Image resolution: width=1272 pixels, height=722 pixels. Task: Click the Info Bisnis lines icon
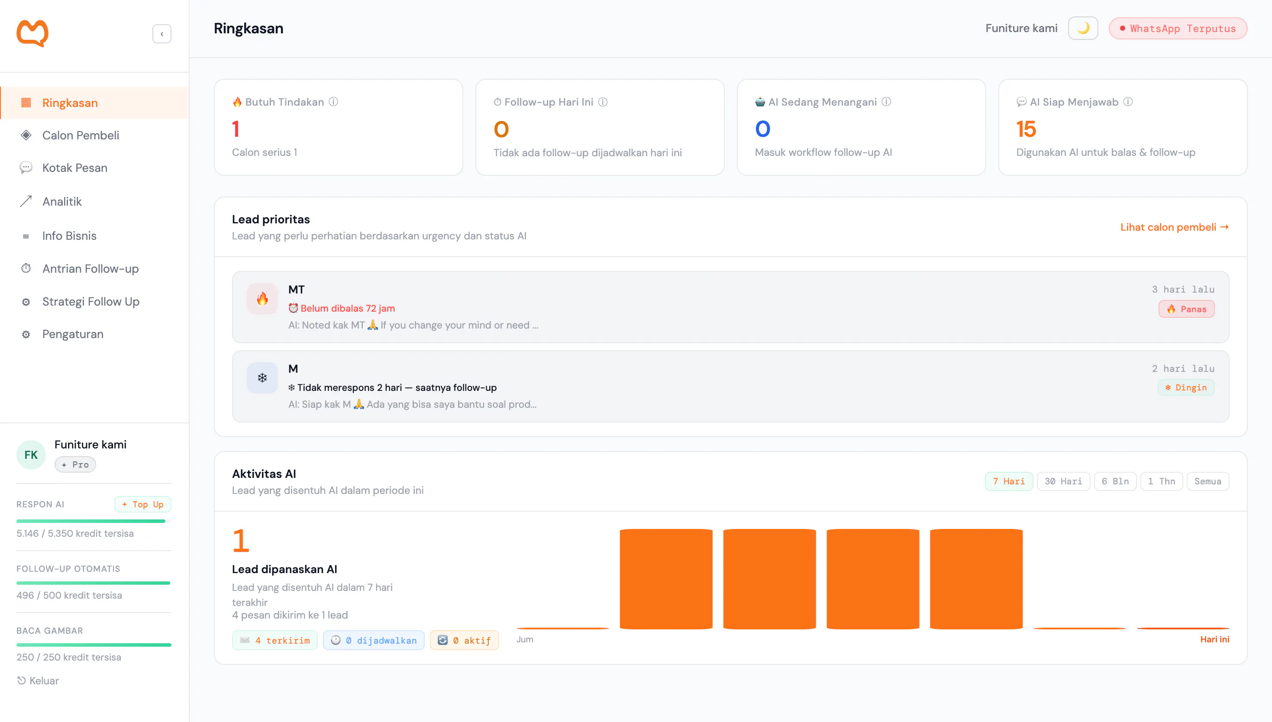tap(26, 236)
